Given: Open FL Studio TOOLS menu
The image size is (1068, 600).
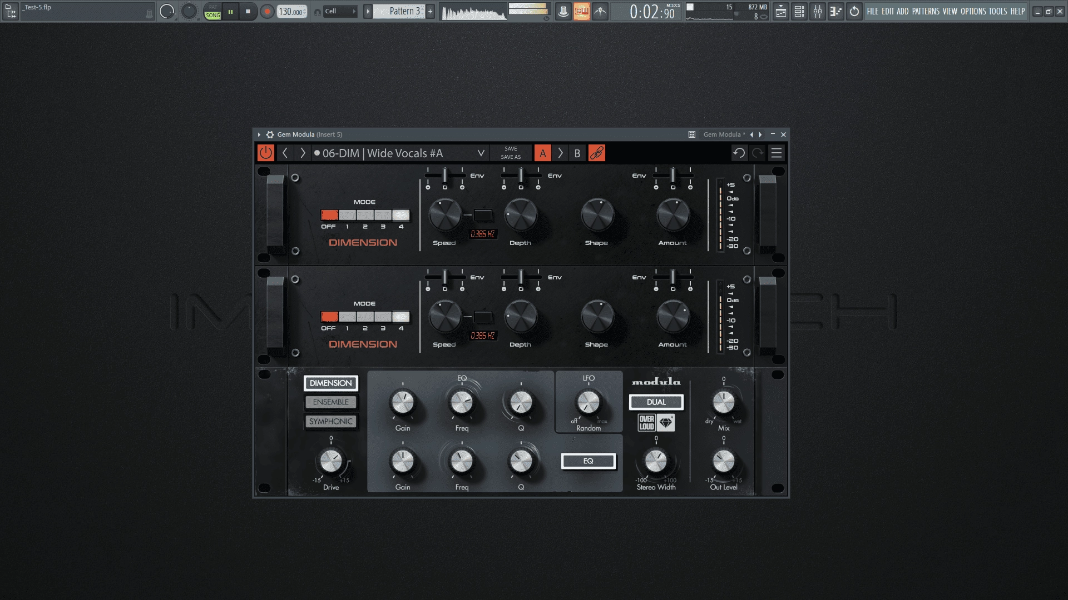Looking at the screenshot, I should coord(998,11).
